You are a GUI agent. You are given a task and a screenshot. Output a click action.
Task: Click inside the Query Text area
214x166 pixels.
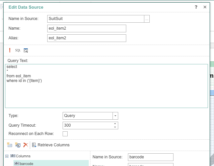pyautogui.click(x=106, y=93)
